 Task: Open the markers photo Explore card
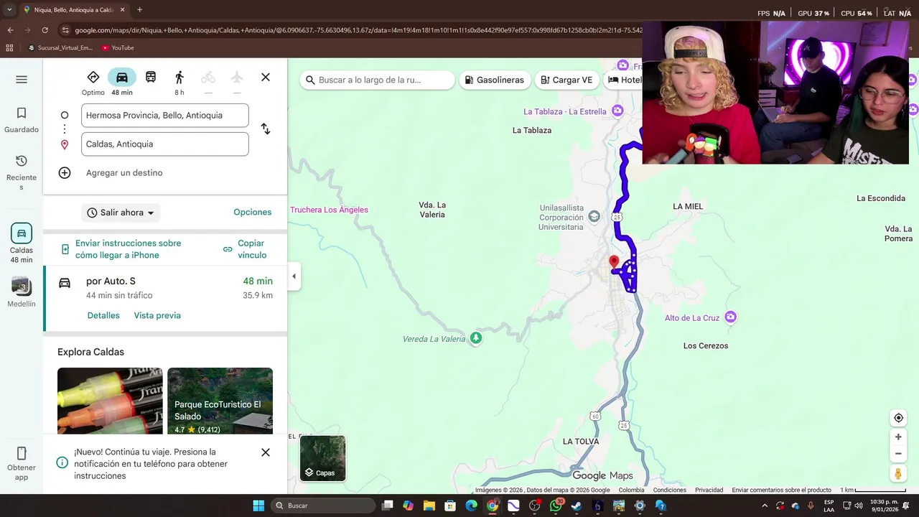[110, 401]
